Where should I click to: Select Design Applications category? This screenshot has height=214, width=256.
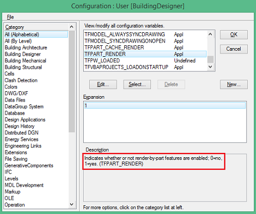(x=36, y=120)
